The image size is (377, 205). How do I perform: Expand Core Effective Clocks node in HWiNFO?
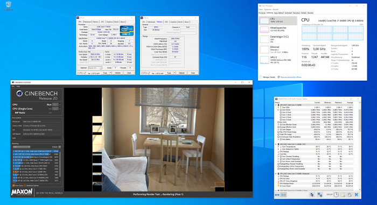click(x=278, y=124)
